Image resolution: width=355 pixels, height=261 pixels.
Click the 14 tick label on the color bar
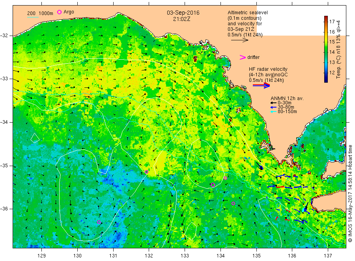point(332,52)
